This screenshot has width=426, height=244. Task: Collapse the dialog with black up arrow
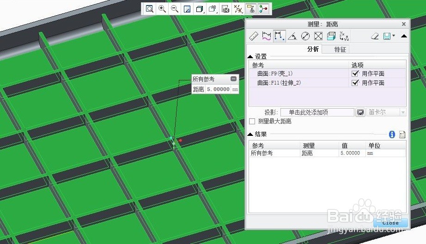tap(404, 36)
